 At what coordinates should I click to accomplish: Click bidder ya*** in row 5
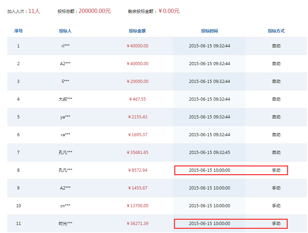pyautogui.click(x=65, y=117)
